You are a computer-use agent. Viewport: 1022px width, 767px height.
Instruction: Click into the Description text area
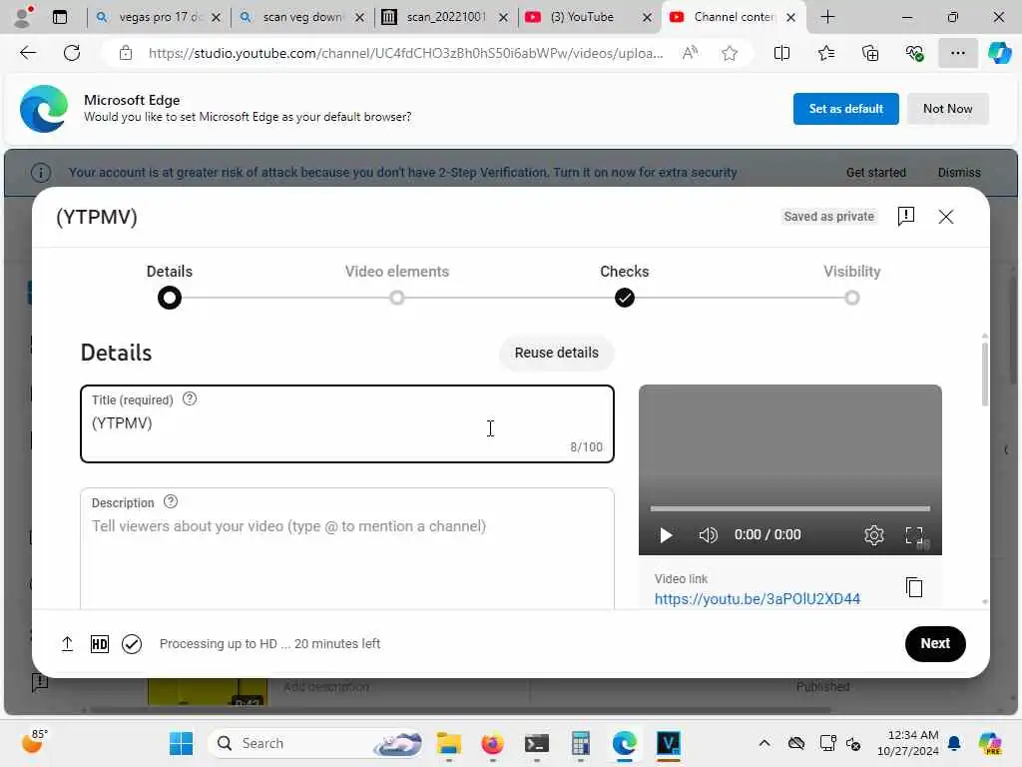tap(347, 549)
